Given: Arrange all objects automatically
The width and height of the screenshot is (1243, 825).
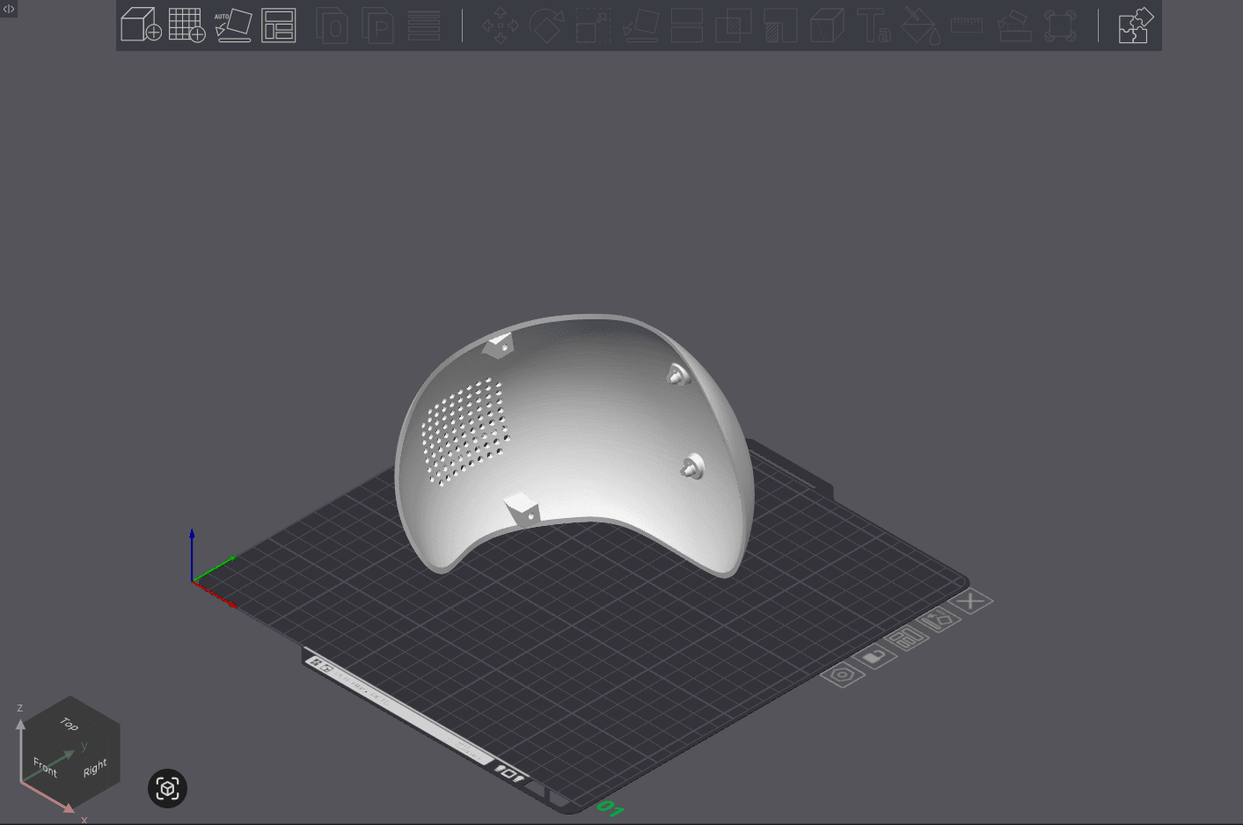Looking at the screenshot, I should tap(278, 26).
